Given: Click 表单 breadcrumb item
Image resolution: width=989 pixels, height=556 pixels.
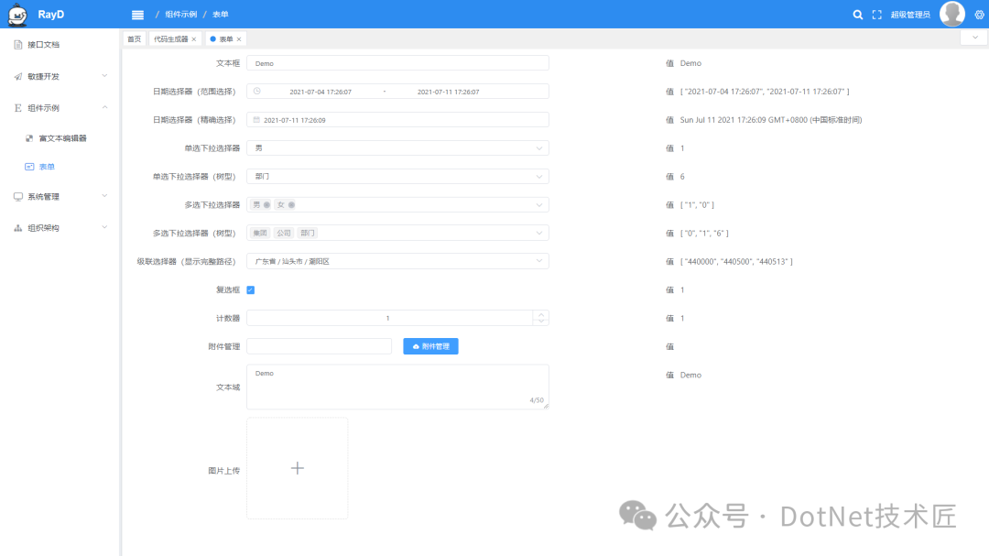Looking at the screenshot, I should 220,15.
